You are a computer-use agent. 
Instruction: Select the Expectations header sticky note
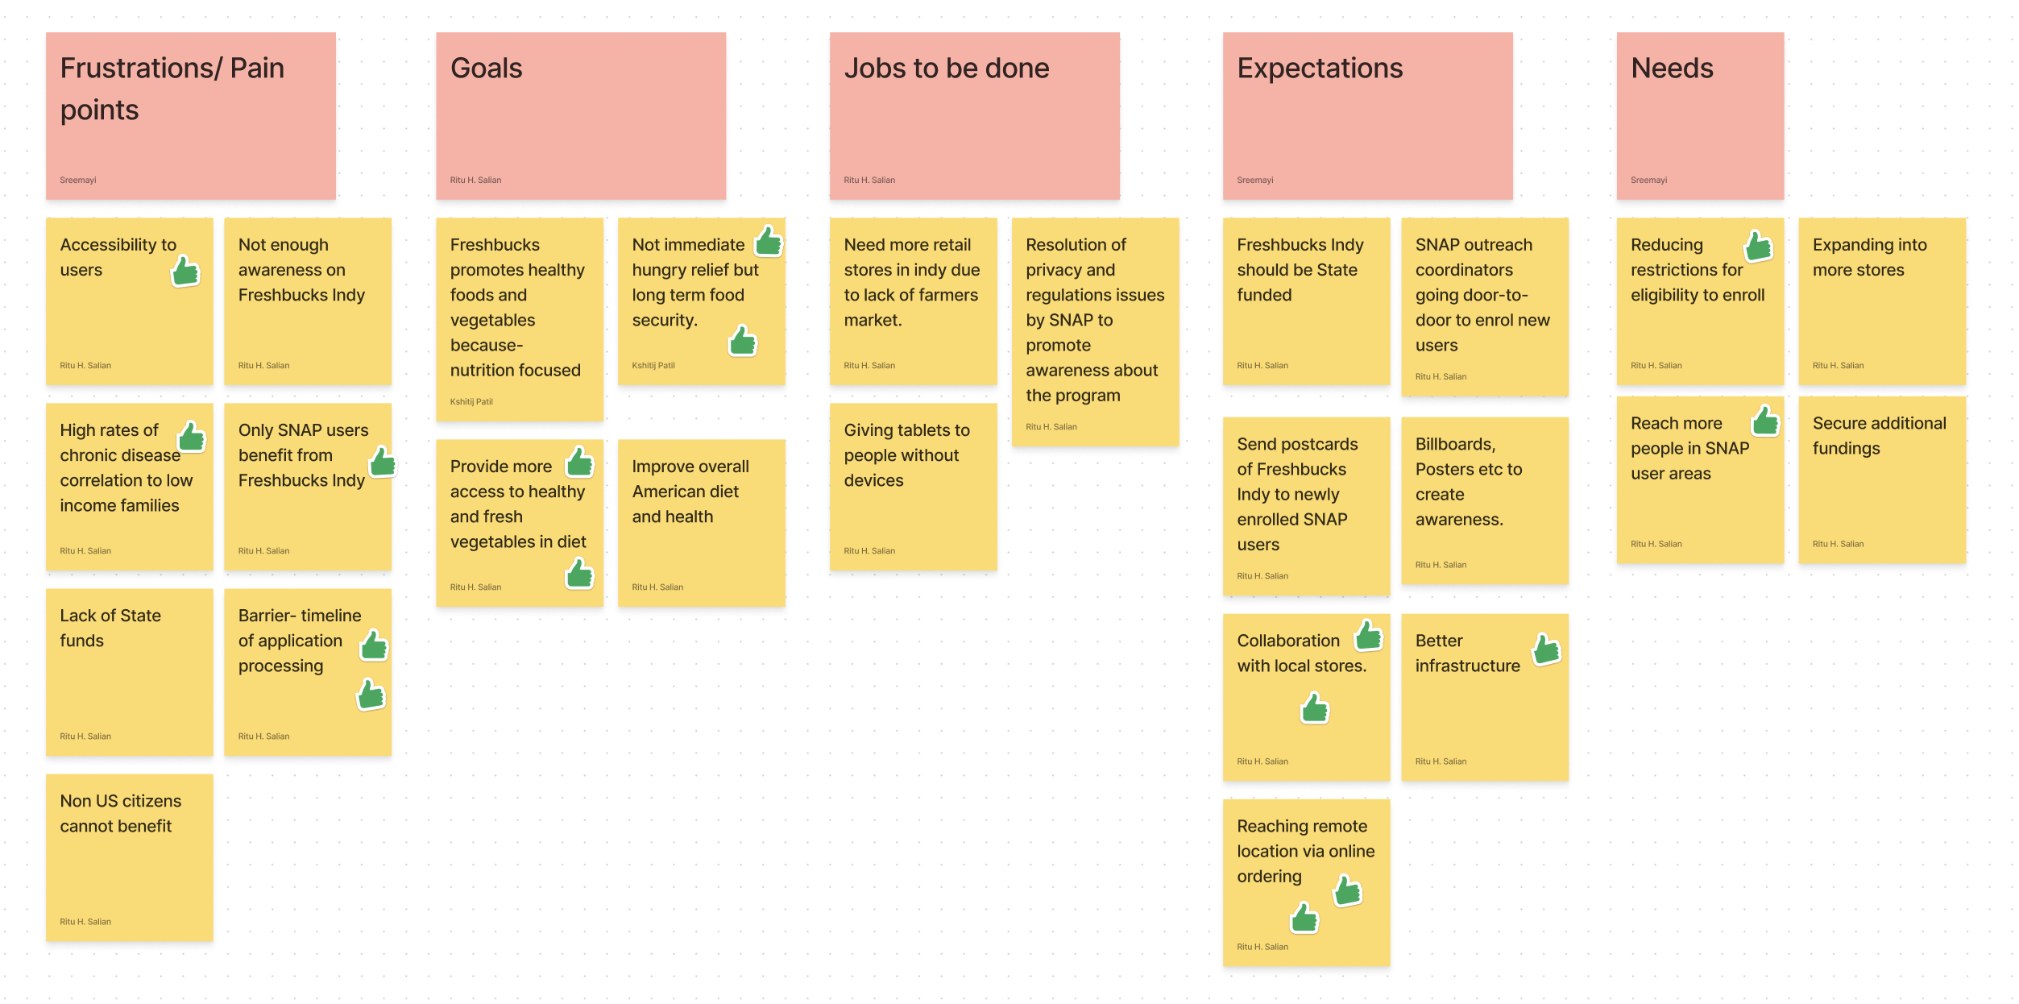(1368, 116)
